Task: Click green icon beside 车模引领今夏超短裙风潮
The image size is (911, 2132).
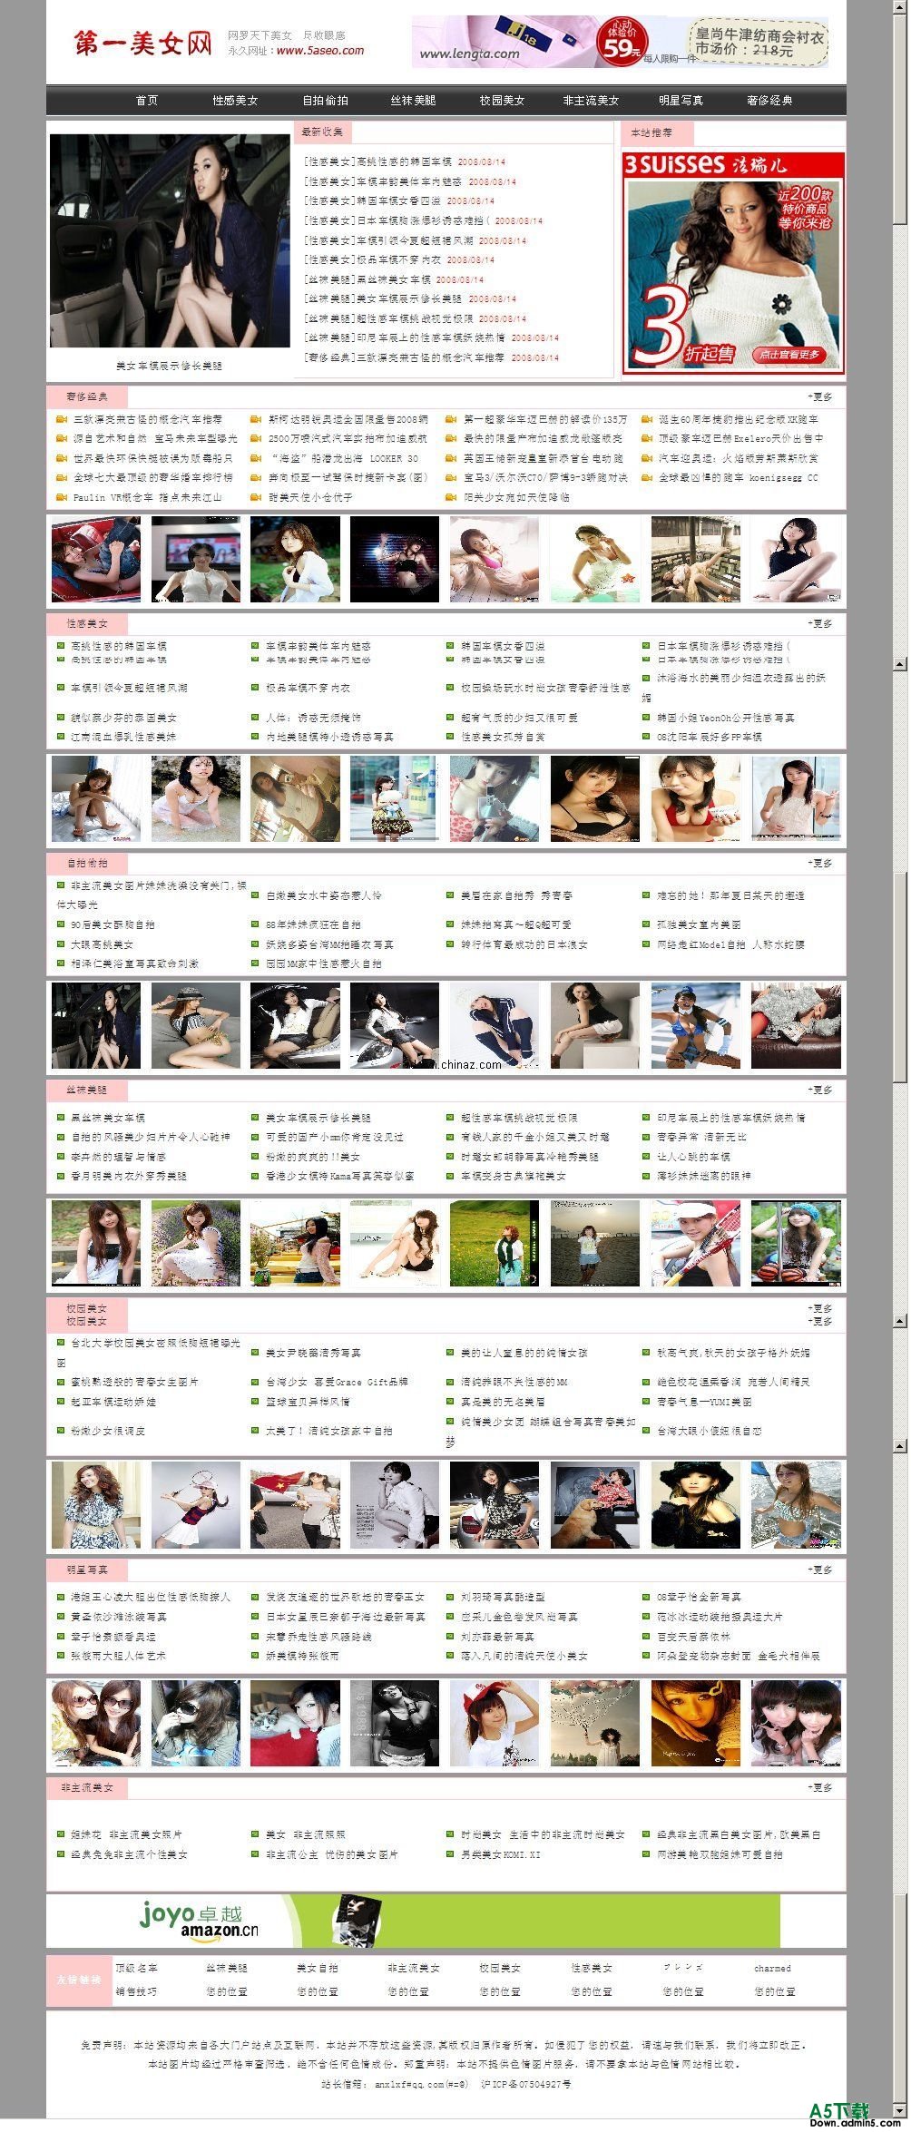Action: click(61, 689)
